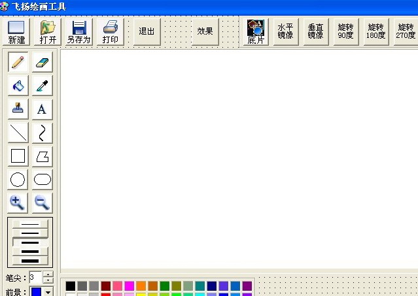
Task: Select the Polygon shape tool
Action: [43, 156]
